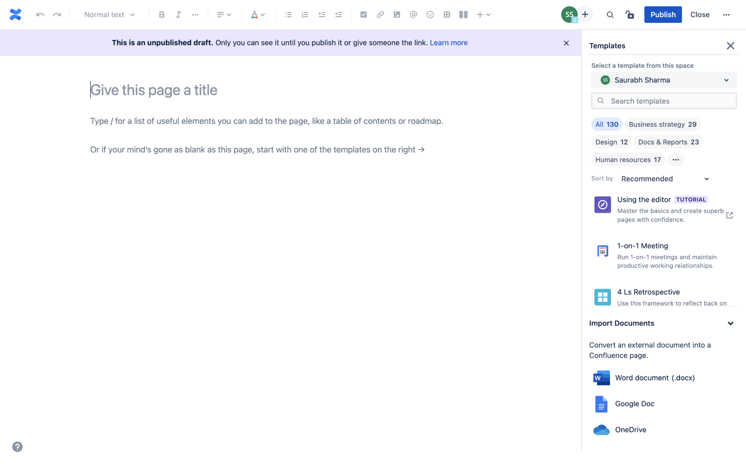Collapse the Import Documents section

point(730,323)
